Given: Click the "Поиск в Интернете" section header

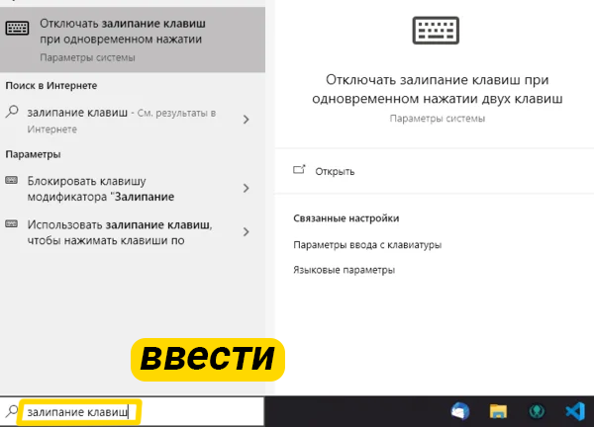Looking at the screenshot, I should (51, 85).
